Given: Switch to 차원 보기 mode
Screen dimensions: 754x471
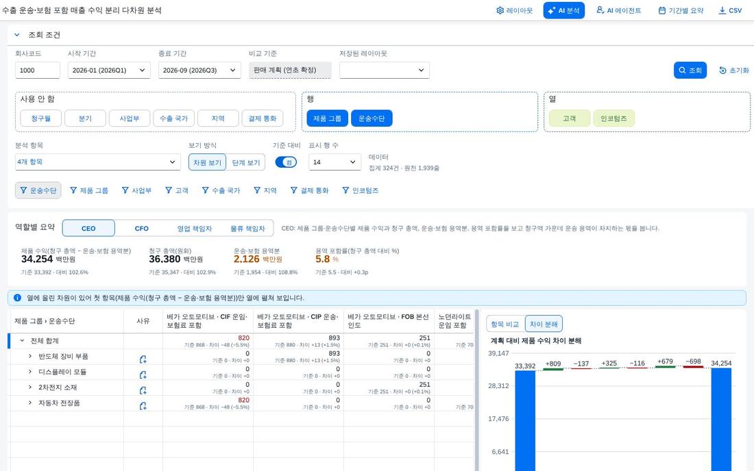Looking at the screenshot, I should click(x=207, y=162).
